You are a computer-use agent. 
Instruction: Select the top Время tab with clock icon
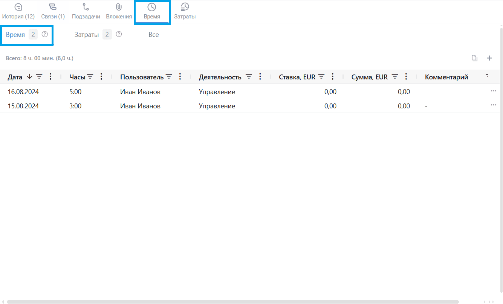(x=152, y=12)
